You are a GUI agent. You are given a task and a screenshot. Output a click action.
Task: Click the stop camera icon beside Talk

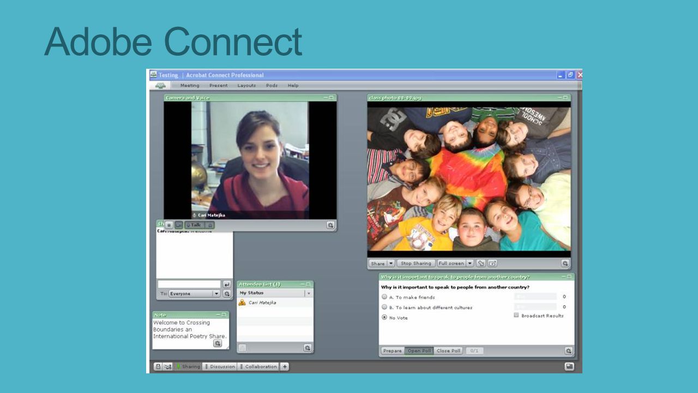(x=169, y=225)
